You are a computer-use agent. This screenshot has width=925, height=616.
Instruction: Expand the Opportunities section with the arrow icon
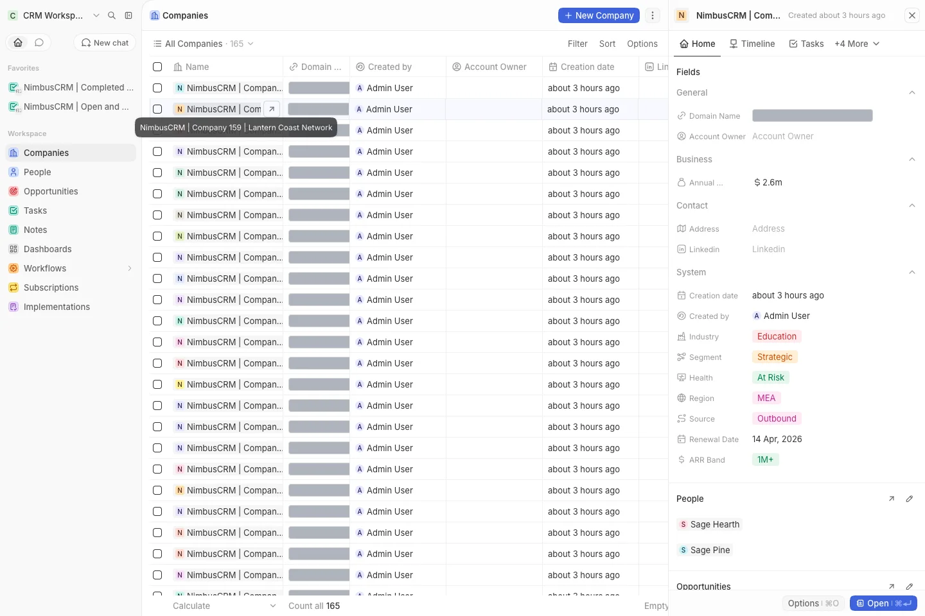coord(892,586)
